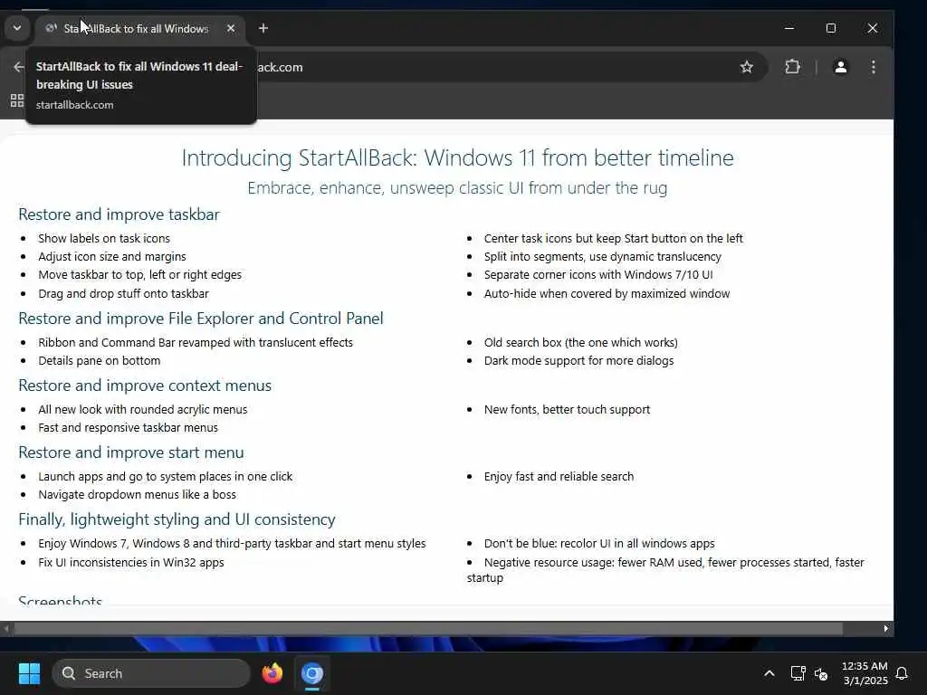
Task: Bookmark this page with the star icon
Action: pos(747,67)
